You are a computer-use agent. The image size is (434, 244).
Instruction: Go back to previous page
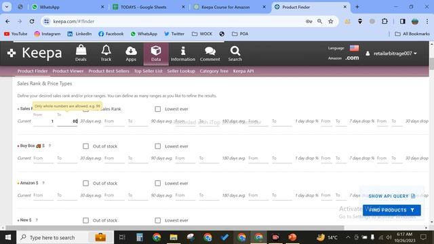tap(7, 21)
